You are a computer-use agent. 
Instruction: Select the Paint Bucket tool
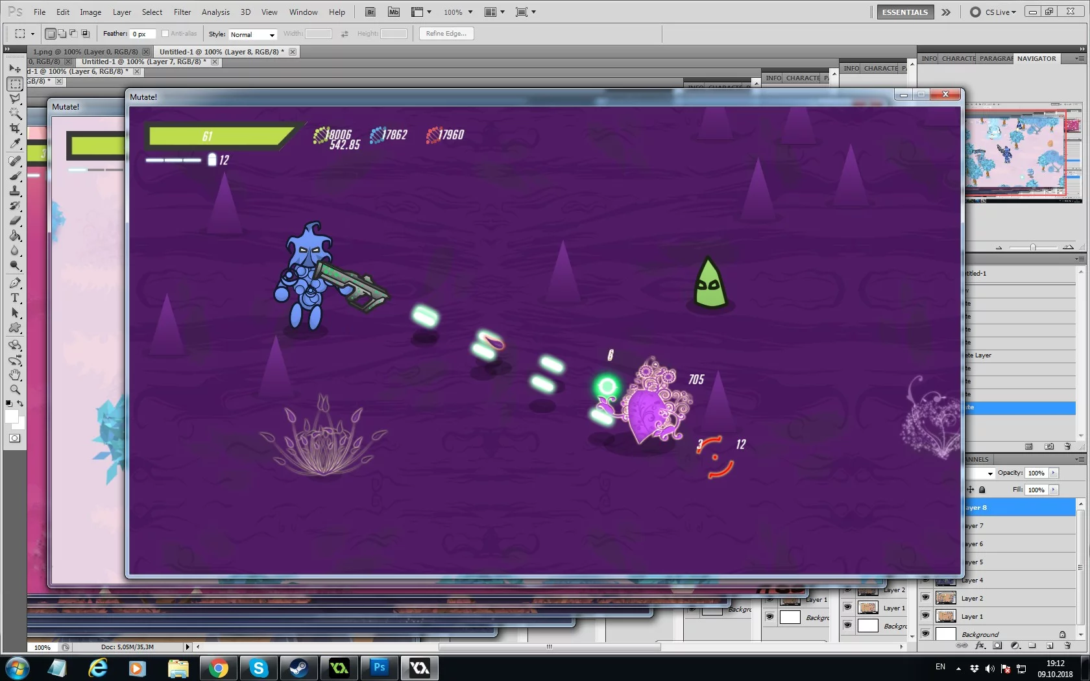tap(15, 235)
